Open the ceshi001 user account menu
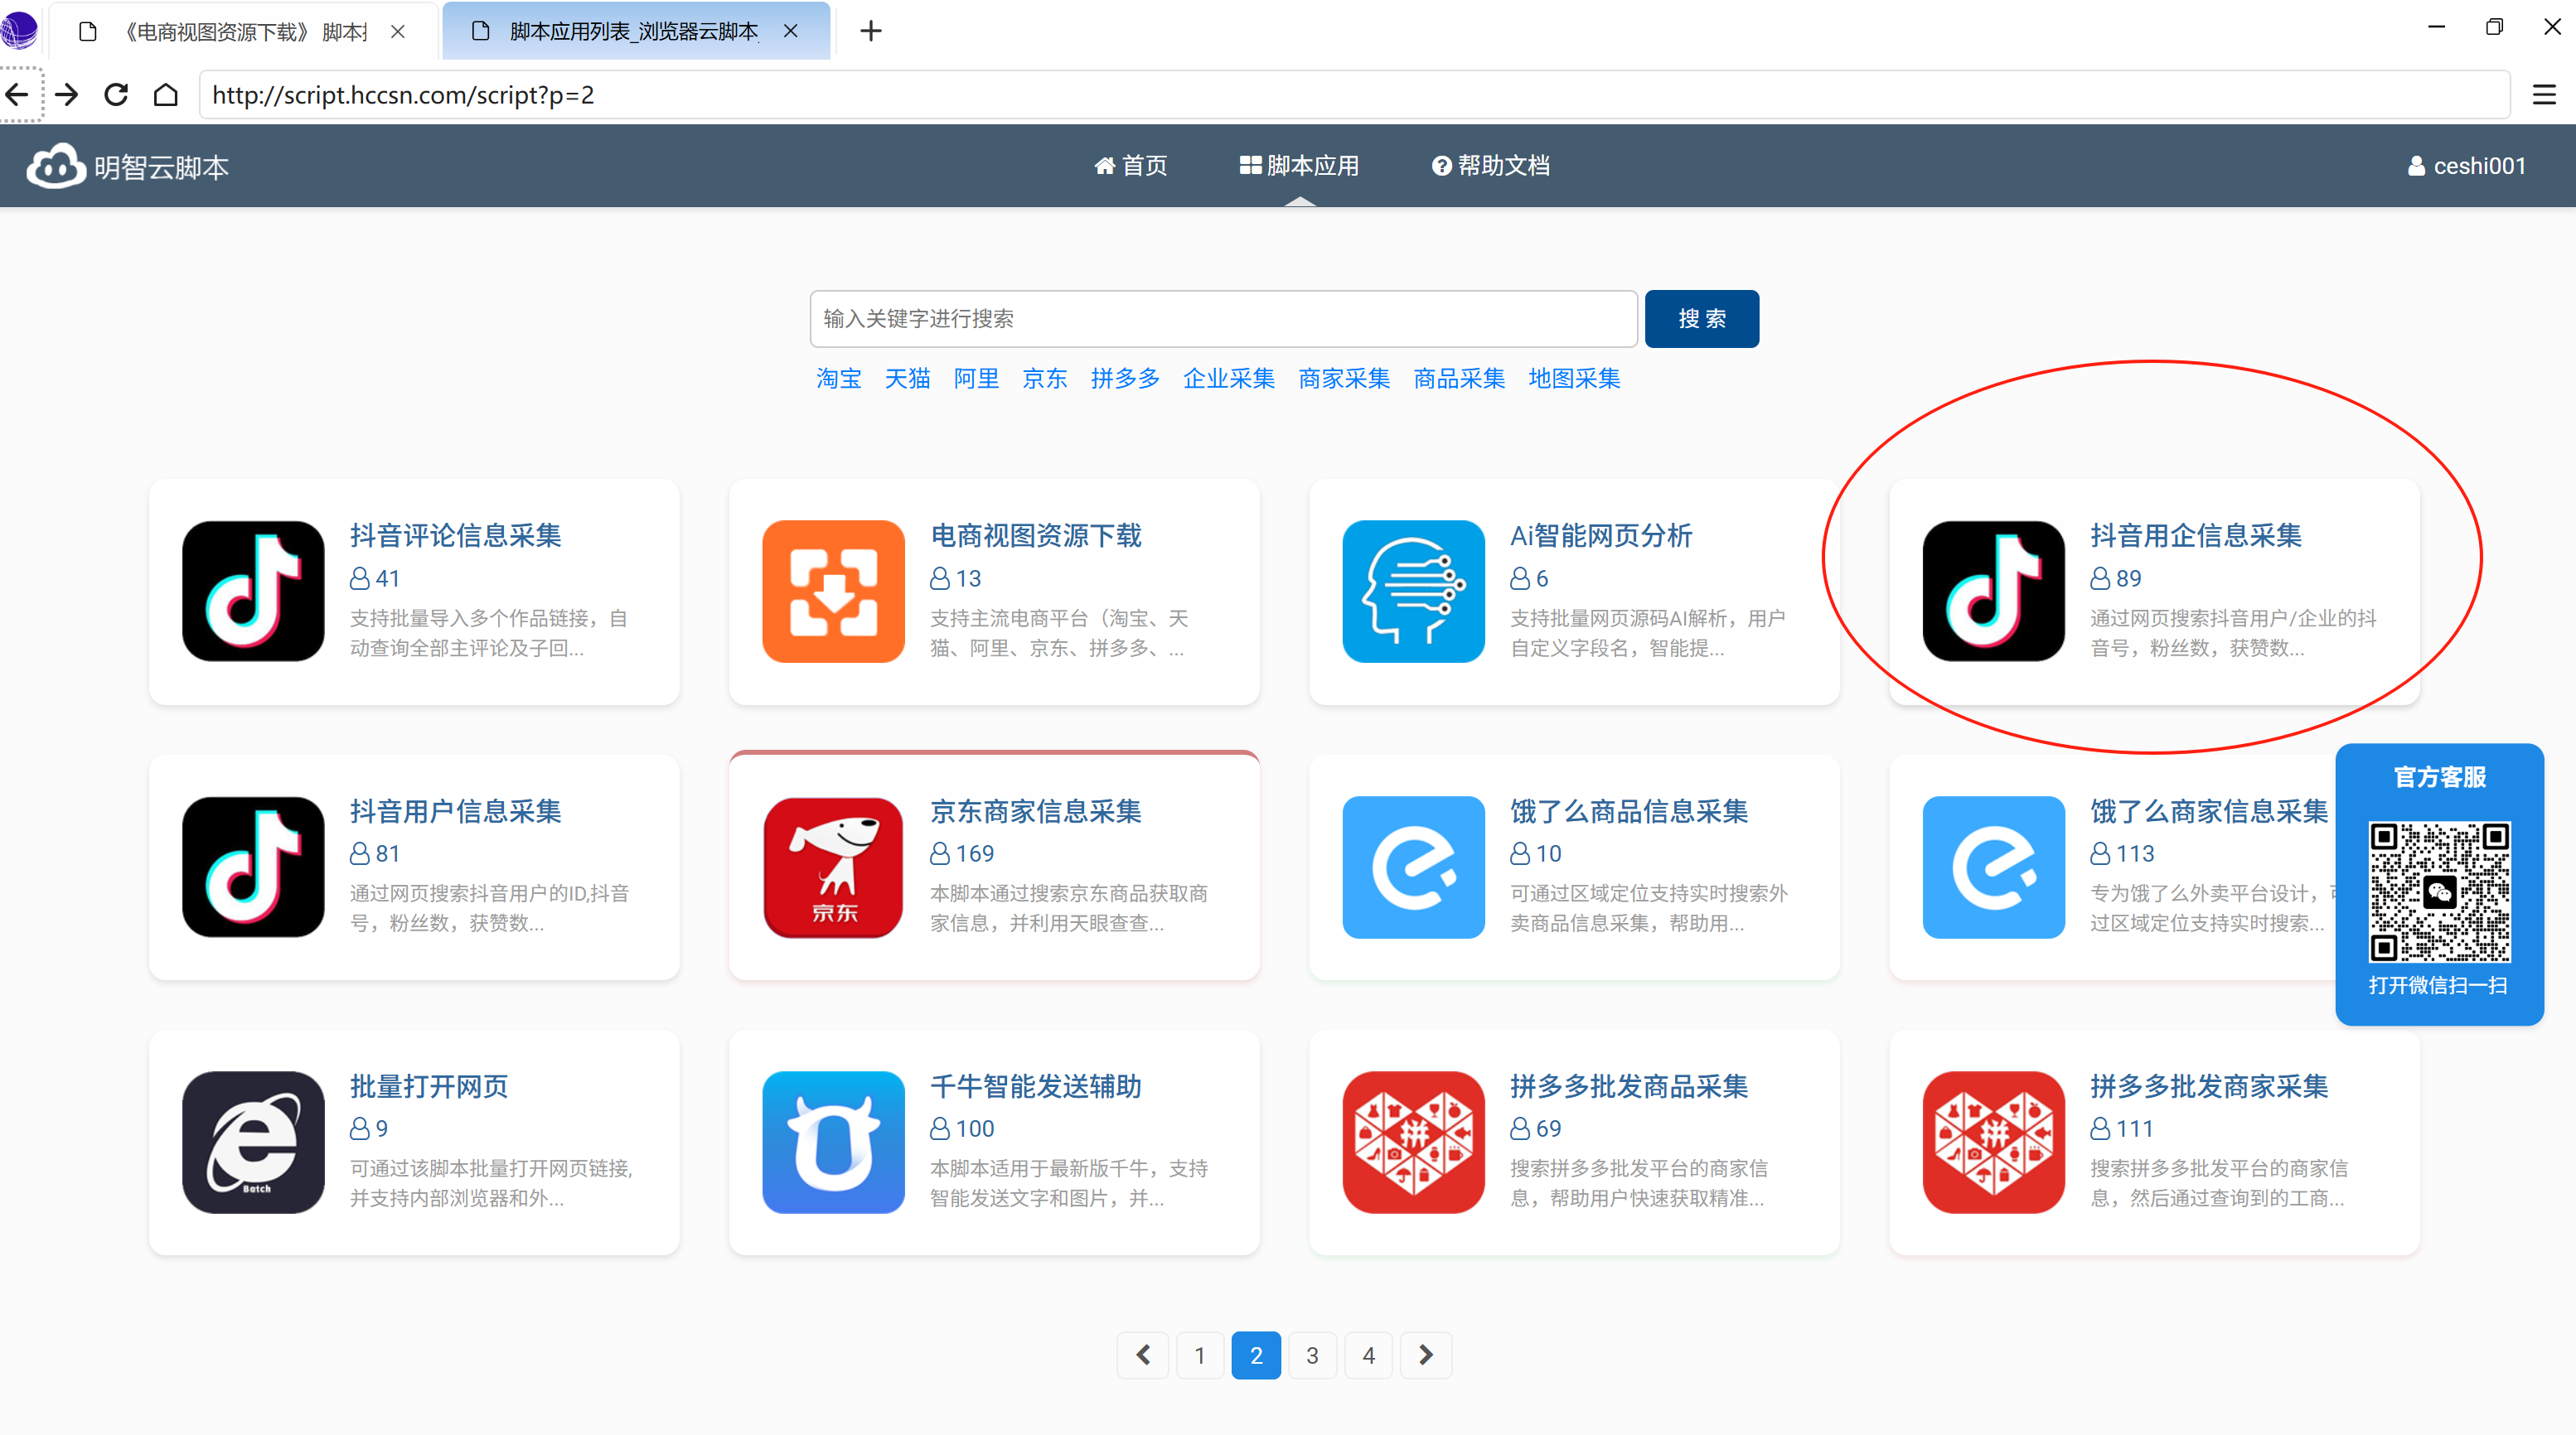 2466,166
